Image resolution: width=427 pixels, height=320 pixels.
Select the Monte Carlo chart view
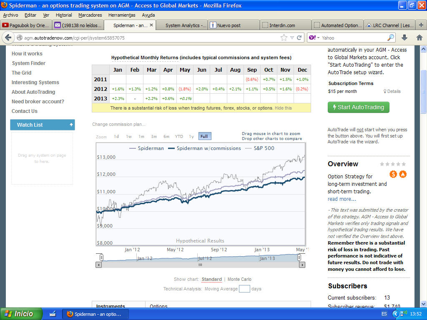(x=239, y=279)
